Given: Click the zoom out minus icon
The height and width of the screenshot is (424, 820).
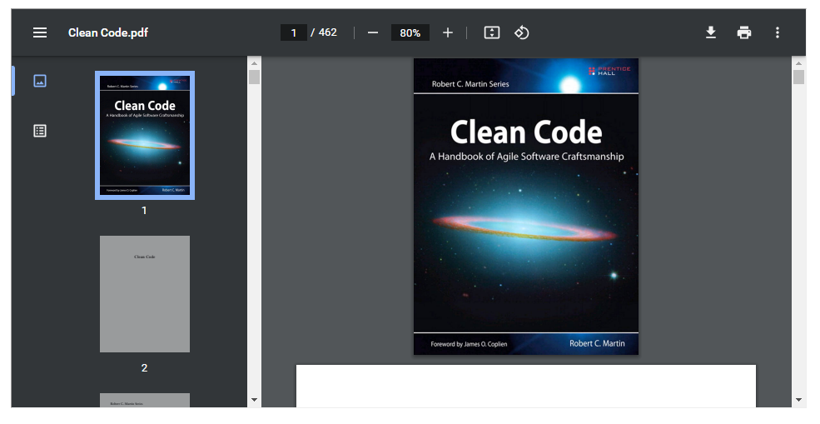Looking at the screenshot, I should pyautogui.click(x=373, y=32).
